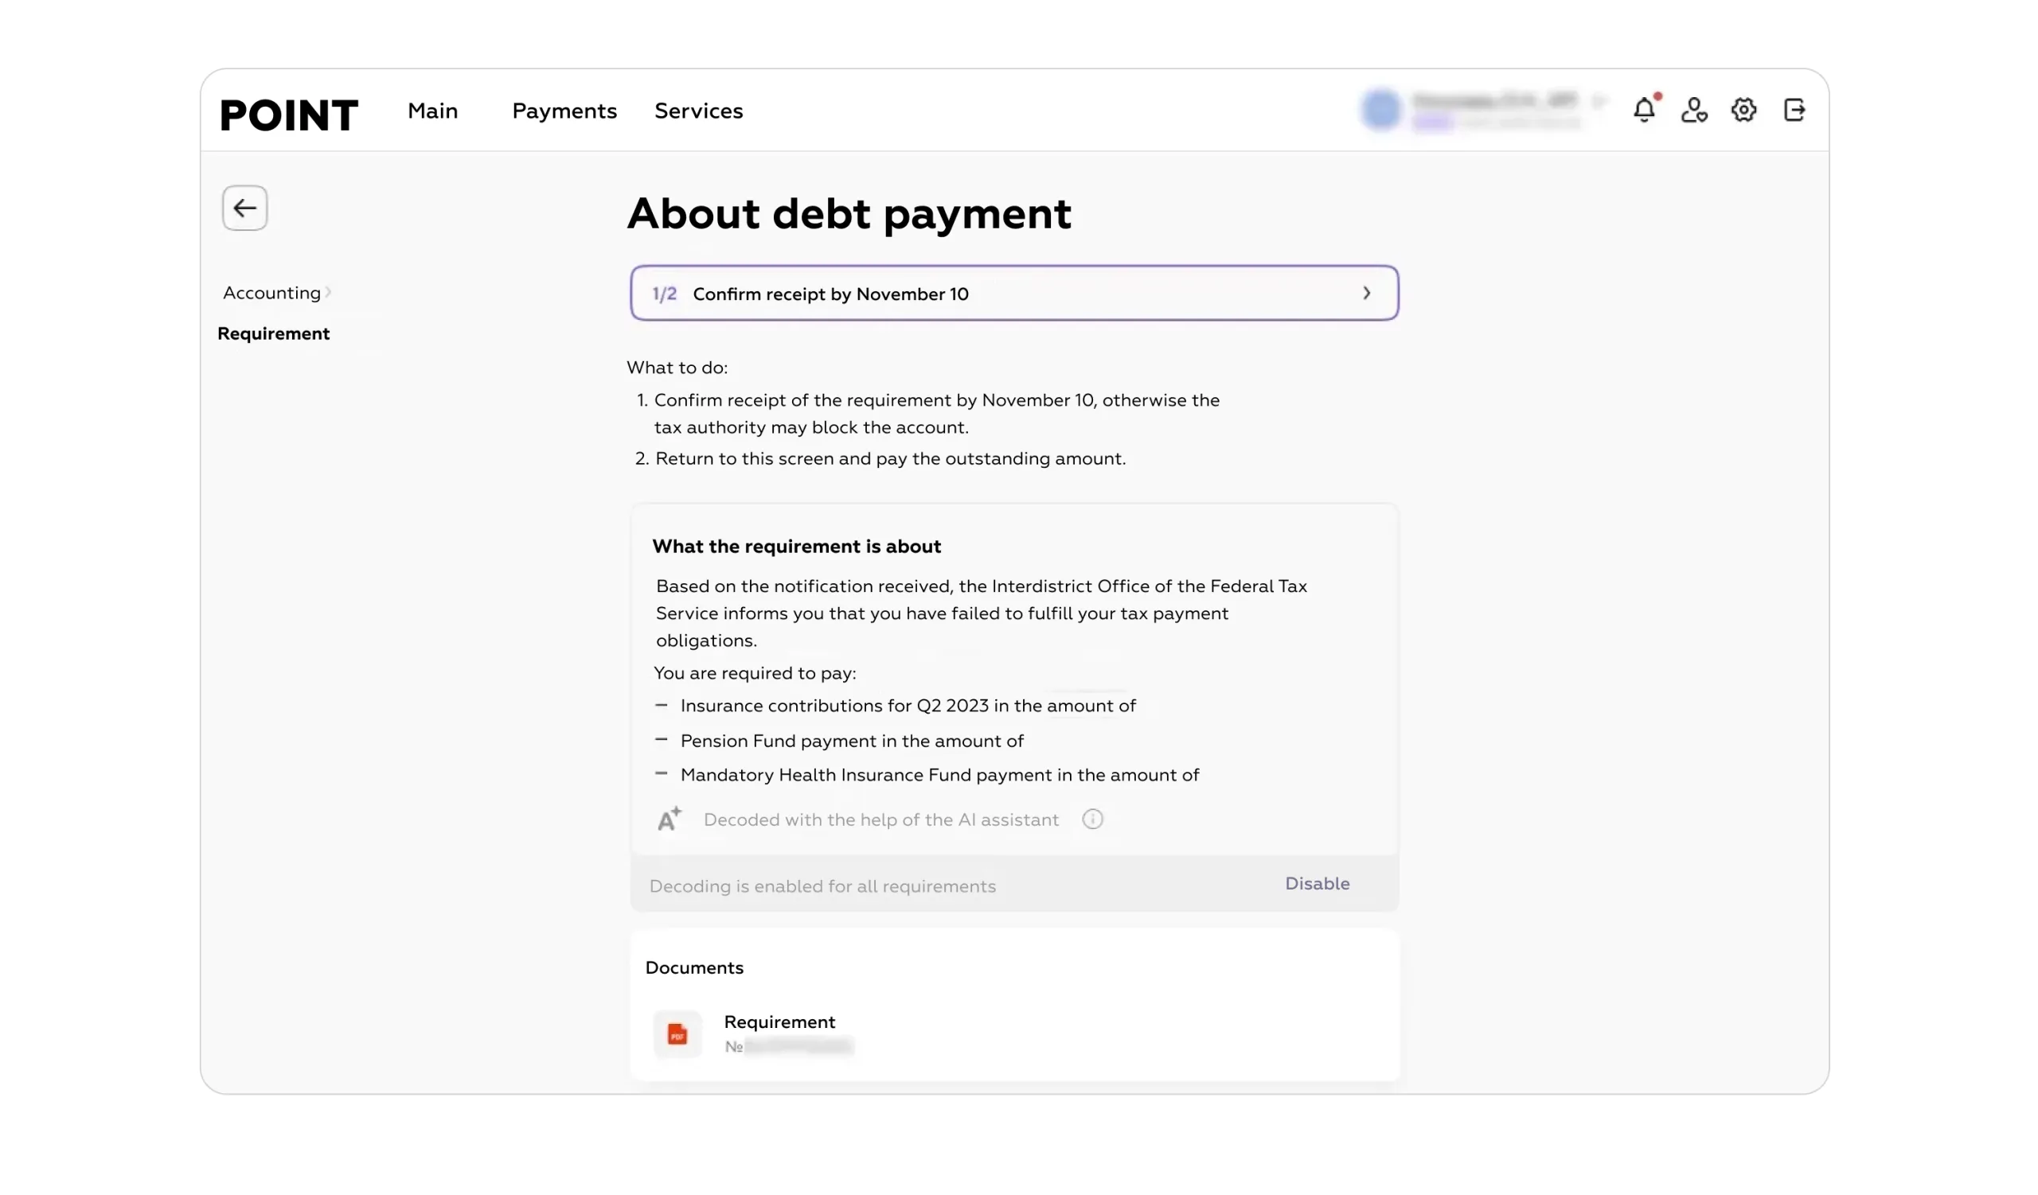Click the logout exit icon
The image size is (2038, 1195).
coord(1794,110)
